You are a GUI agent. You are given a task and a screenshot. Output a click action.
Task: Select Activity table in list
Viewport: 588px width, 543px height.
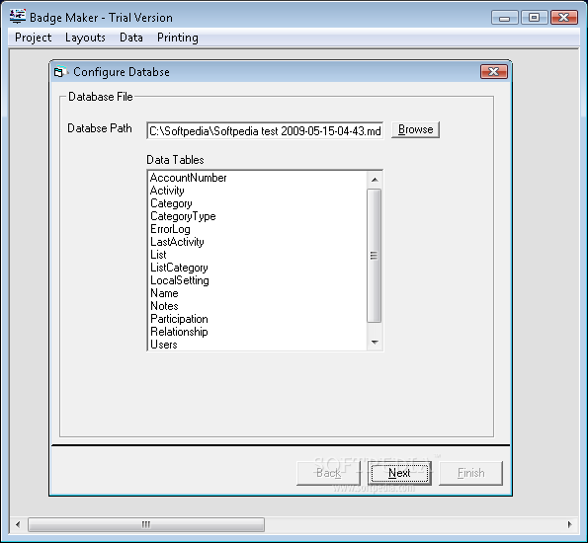[x=257, y=191]
